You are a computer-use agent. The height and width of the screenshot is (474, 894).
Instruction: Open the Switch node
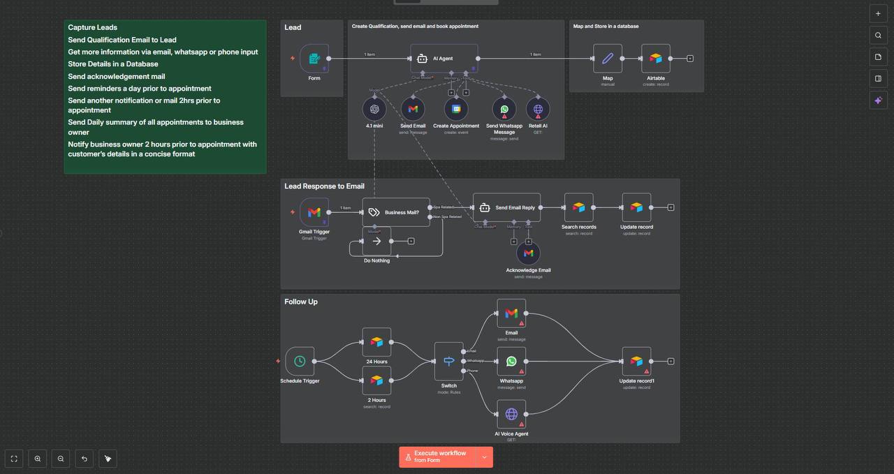click(x=449, y=361)
